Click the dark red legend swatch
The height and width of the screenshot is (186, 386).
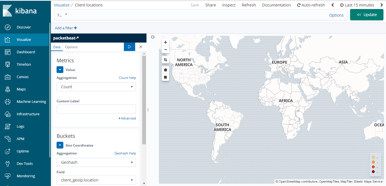(373, 172)
